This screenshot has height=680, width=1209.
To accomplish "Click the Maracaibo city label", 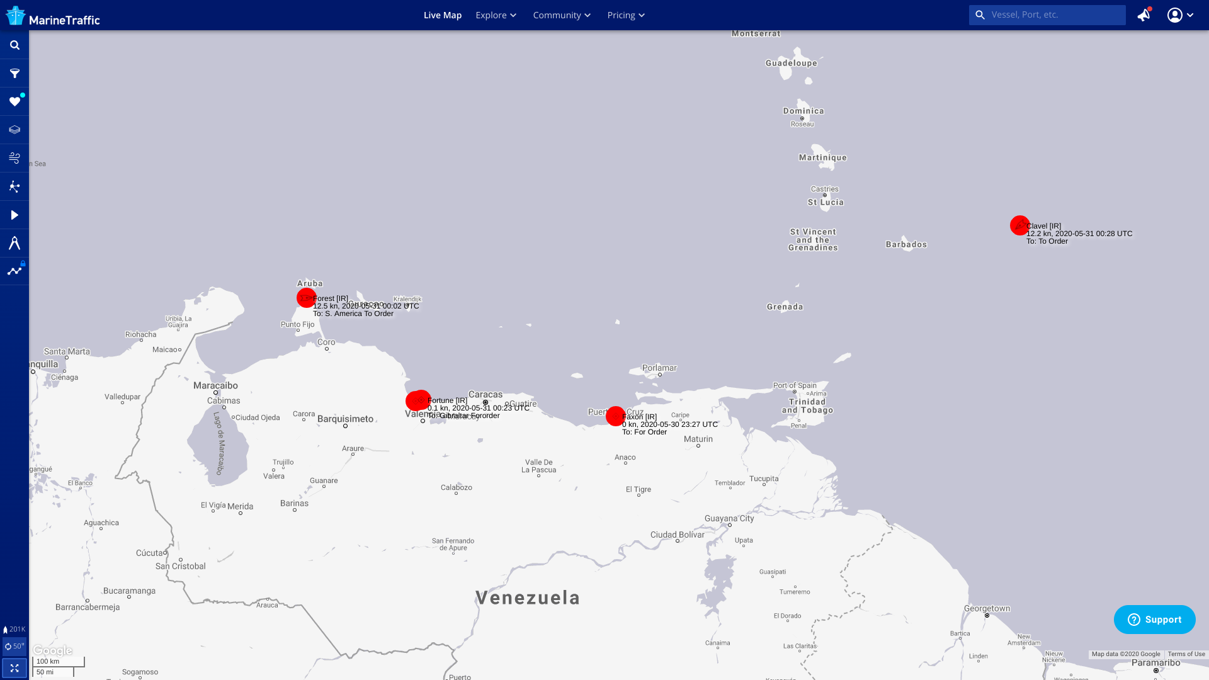I will click(215, 385).
